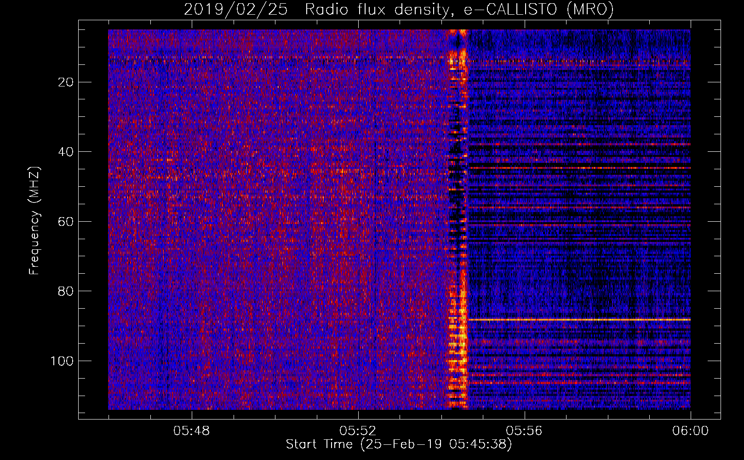
Task: Click the 05:56 time tick label
Action: 524,431
